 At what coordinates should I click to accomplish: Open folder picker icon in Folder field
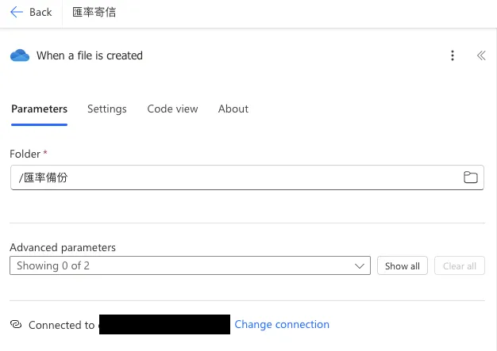click(x=471, y=177)
